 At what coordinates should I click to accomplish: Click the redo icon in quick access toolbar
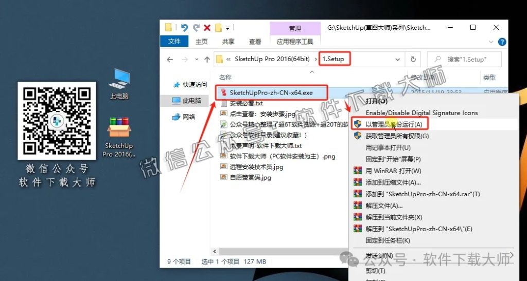pos(196,28)
